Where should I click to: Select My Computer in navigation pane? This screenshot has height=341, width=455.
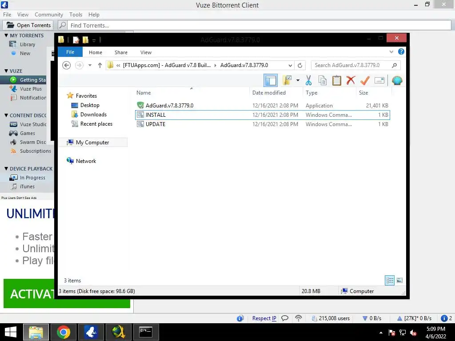coord(92,143)
